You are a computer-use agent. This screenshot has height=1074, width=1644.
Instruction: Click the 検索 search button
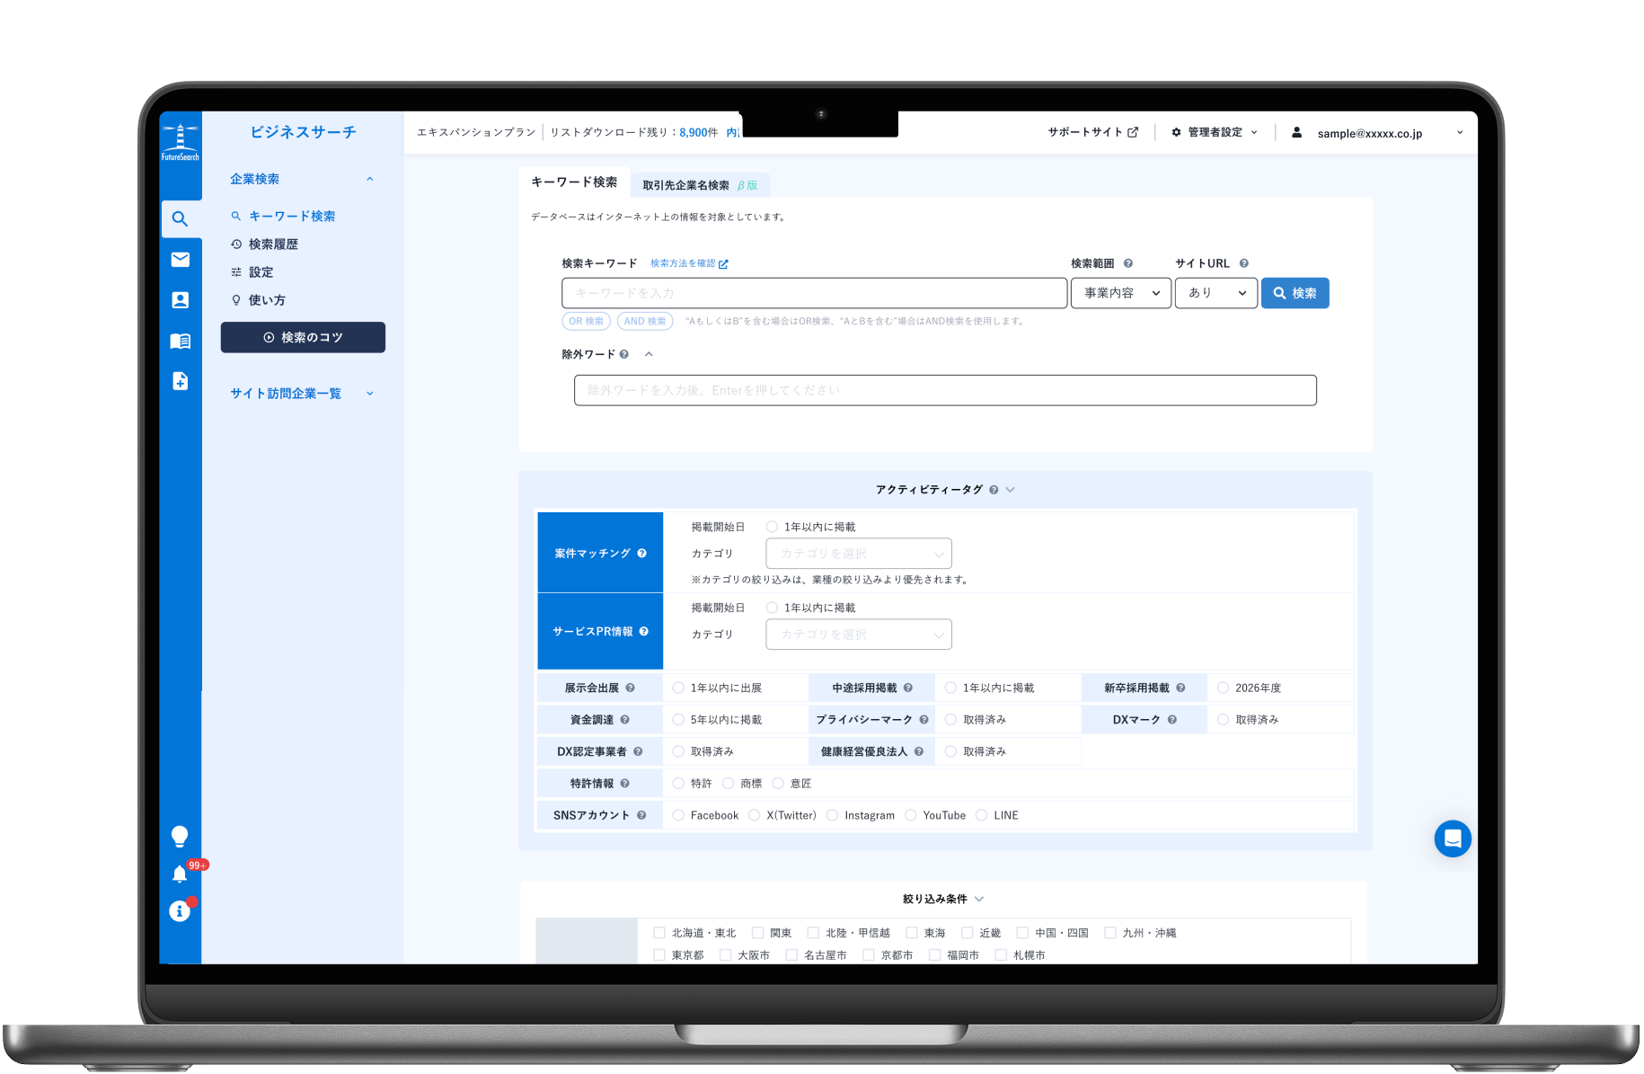(x=1295, y=293)
